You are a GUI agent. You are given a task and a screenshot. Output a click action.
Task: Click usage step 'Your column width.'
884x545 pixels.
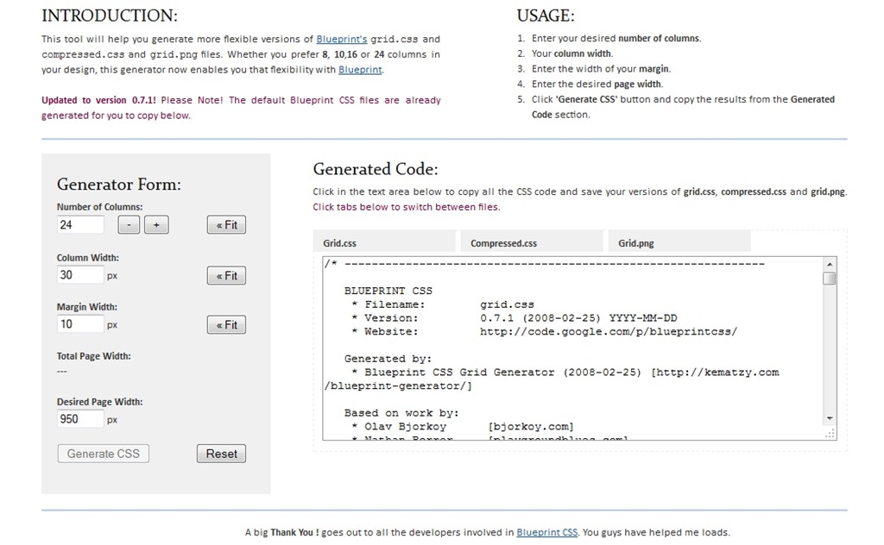click(572, 53)
